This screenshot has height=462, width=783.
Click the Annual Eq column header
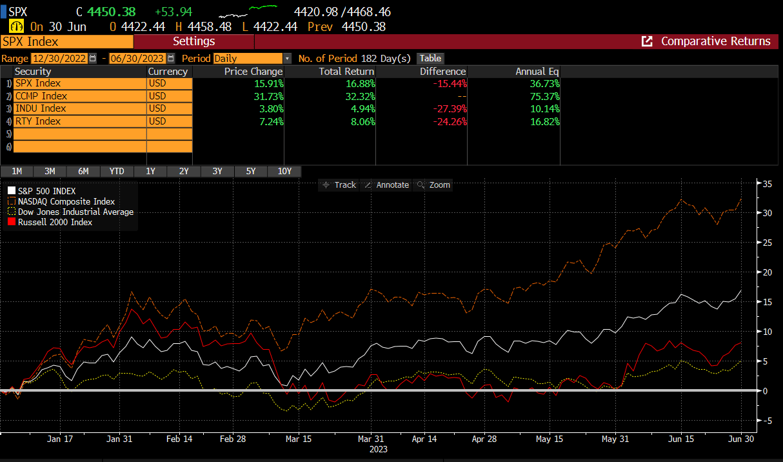[514, 71]
